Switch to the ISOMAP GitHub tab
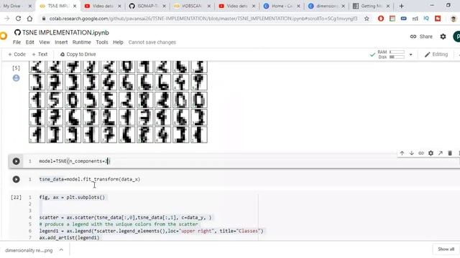Screen dimensions: 460x258 point(147,6)
